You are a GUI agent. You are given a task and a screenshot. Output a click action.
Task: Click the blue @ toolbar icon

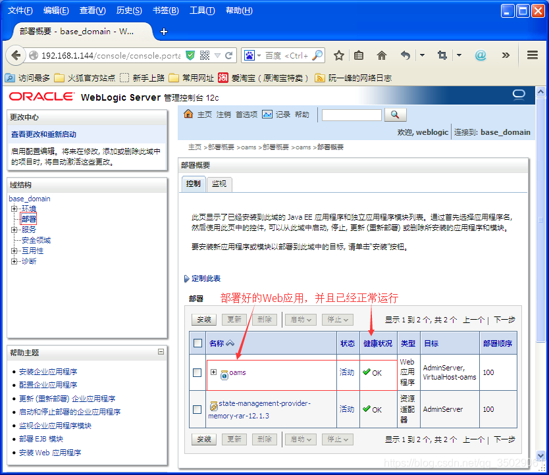pos(481,55)
